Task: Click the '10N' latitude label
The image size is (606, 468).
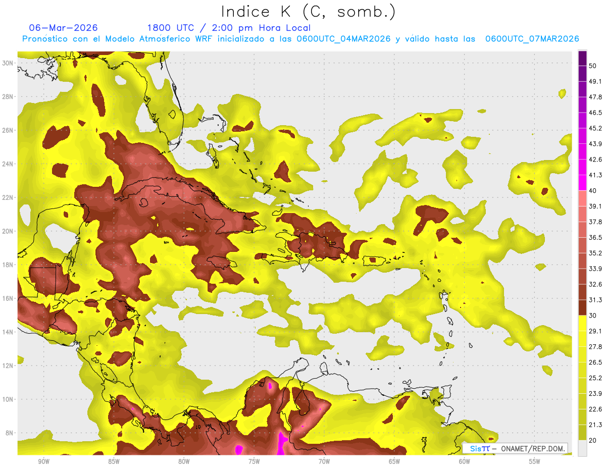Action: (x=8, y=399)
